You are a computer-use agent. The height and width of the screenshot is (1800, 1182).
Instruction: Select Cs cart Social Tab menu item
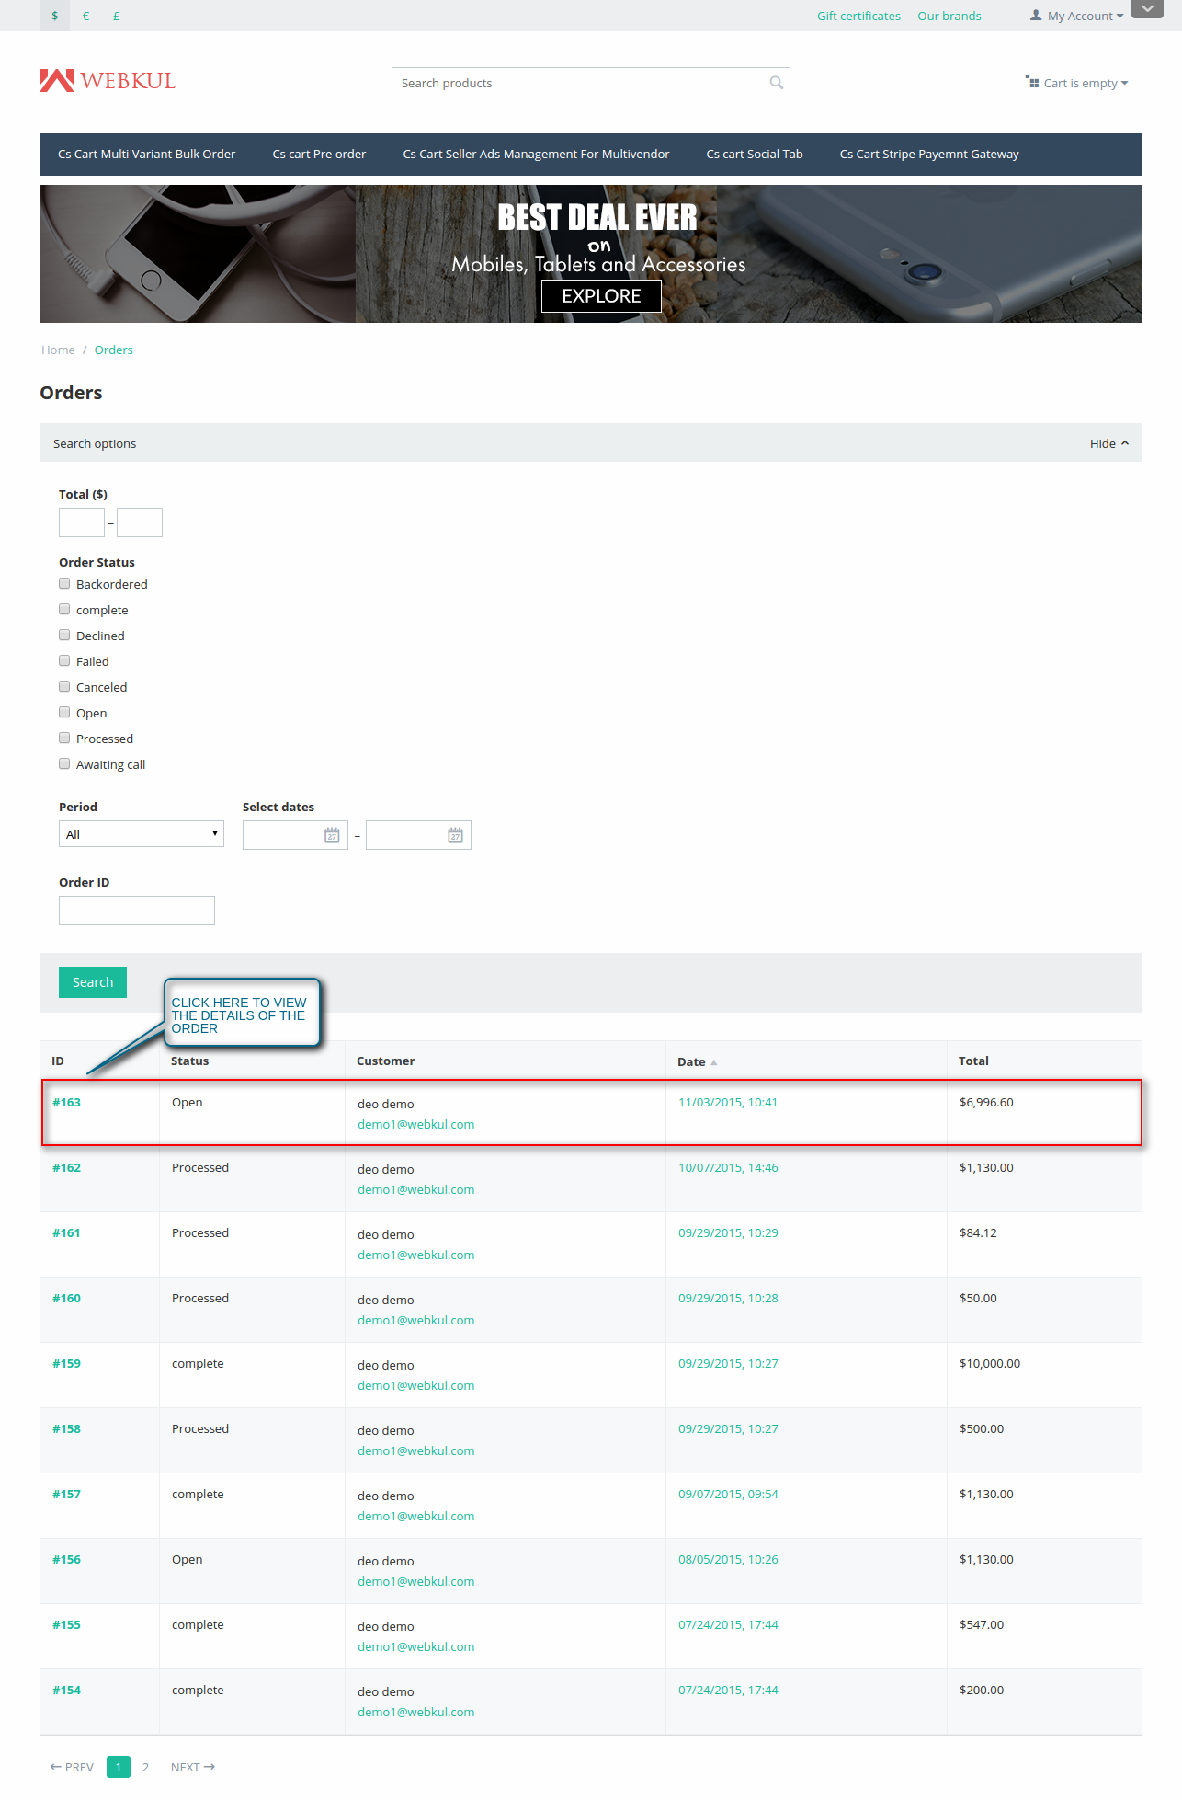754,155
